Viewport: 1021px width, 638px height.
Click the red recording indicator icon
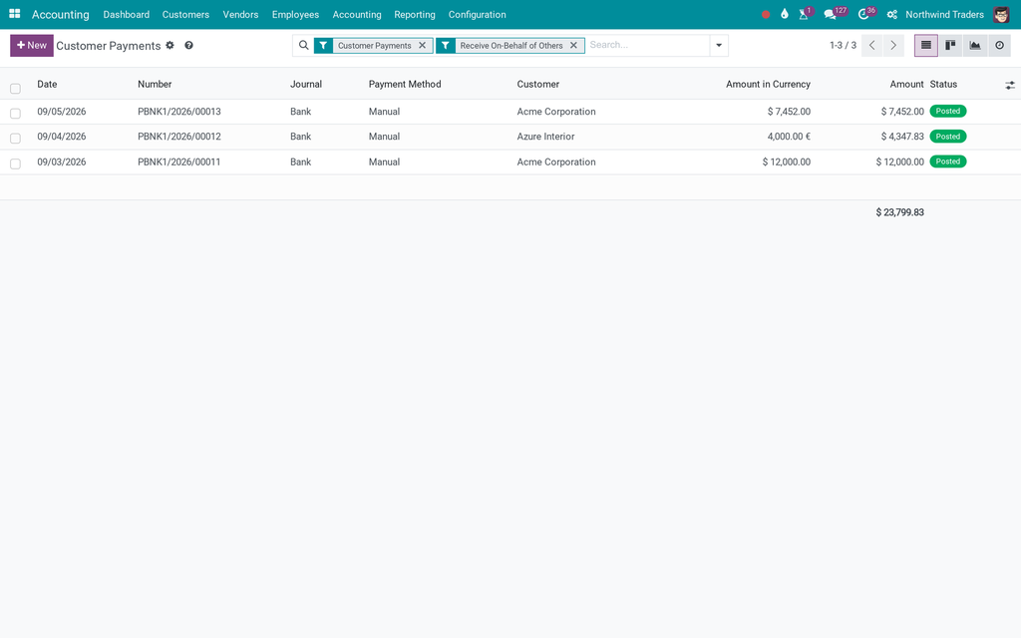click(766, 14)
